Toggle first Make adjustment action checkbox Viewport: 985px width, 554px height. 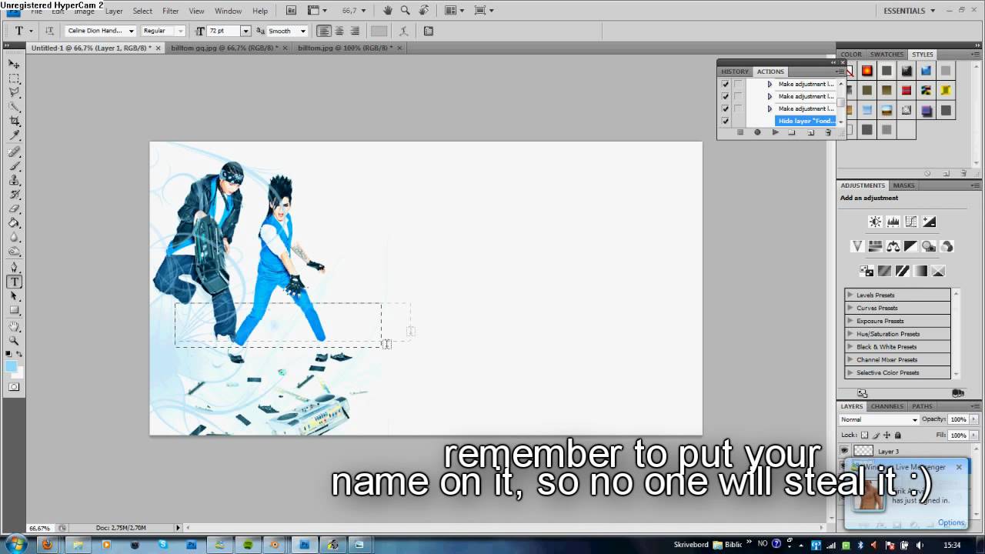pyautogui.click(x=725, y=84)
